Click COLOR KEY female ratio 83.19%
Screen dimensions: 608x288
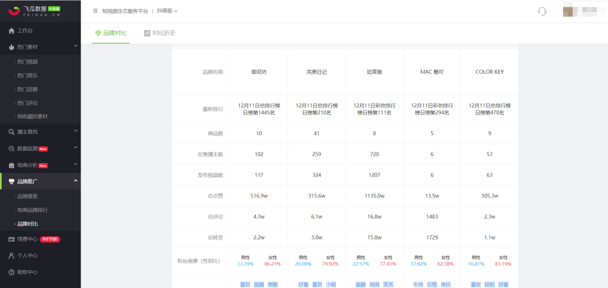coord(503,264)
